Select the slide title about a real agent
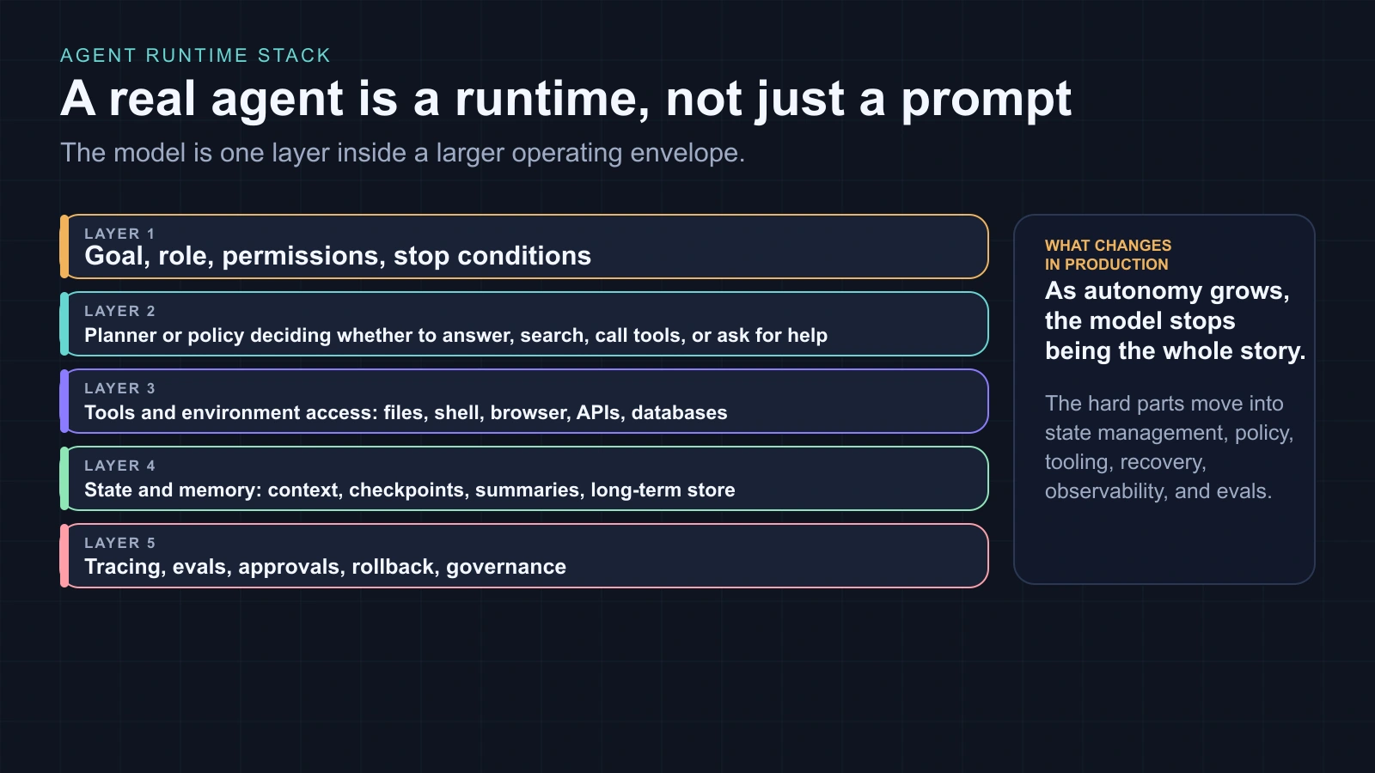This screenshot has width=1375, height=773. (x=565, y=99)
